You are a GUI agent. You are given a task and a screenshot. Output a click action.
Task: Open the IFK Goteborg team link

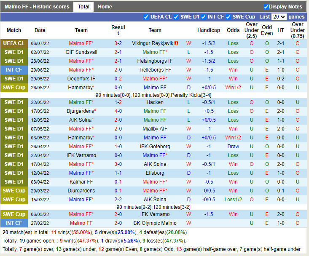pyautogui.click(x=155, y=147)
